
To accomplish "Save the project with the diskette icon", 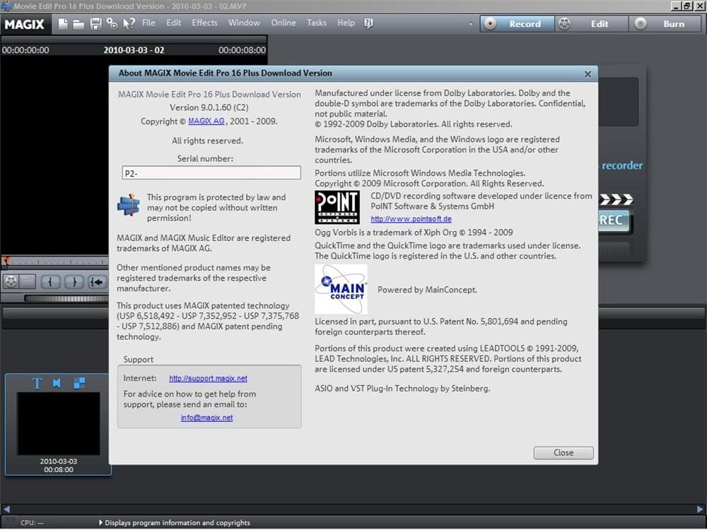I will [98, 23].
